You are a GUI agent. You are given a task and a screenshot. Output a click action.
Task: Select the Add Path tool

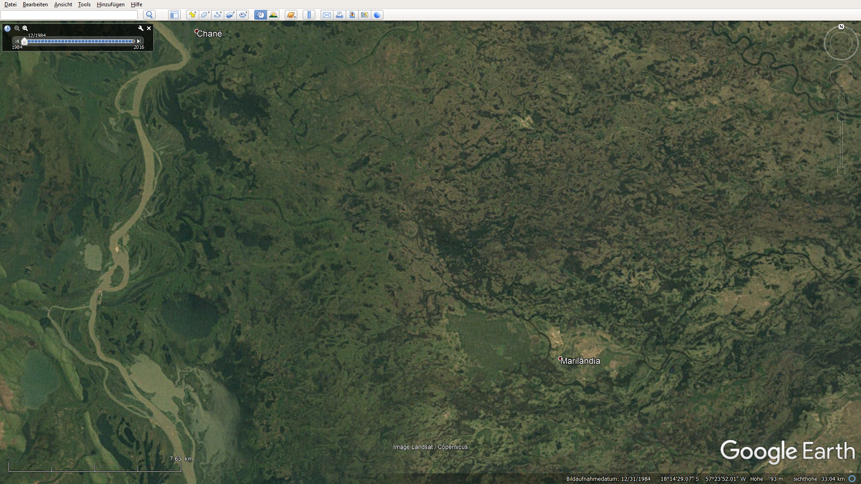(x=217, y=15)
